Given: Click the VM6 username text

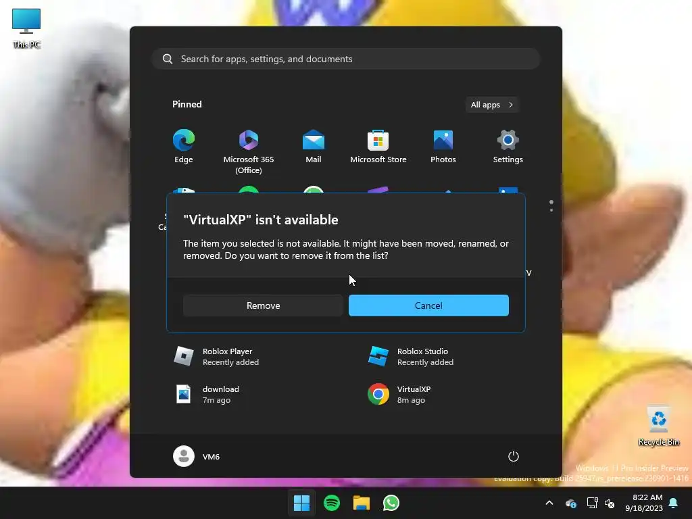Looking at the screenshot, I should 211,457.
